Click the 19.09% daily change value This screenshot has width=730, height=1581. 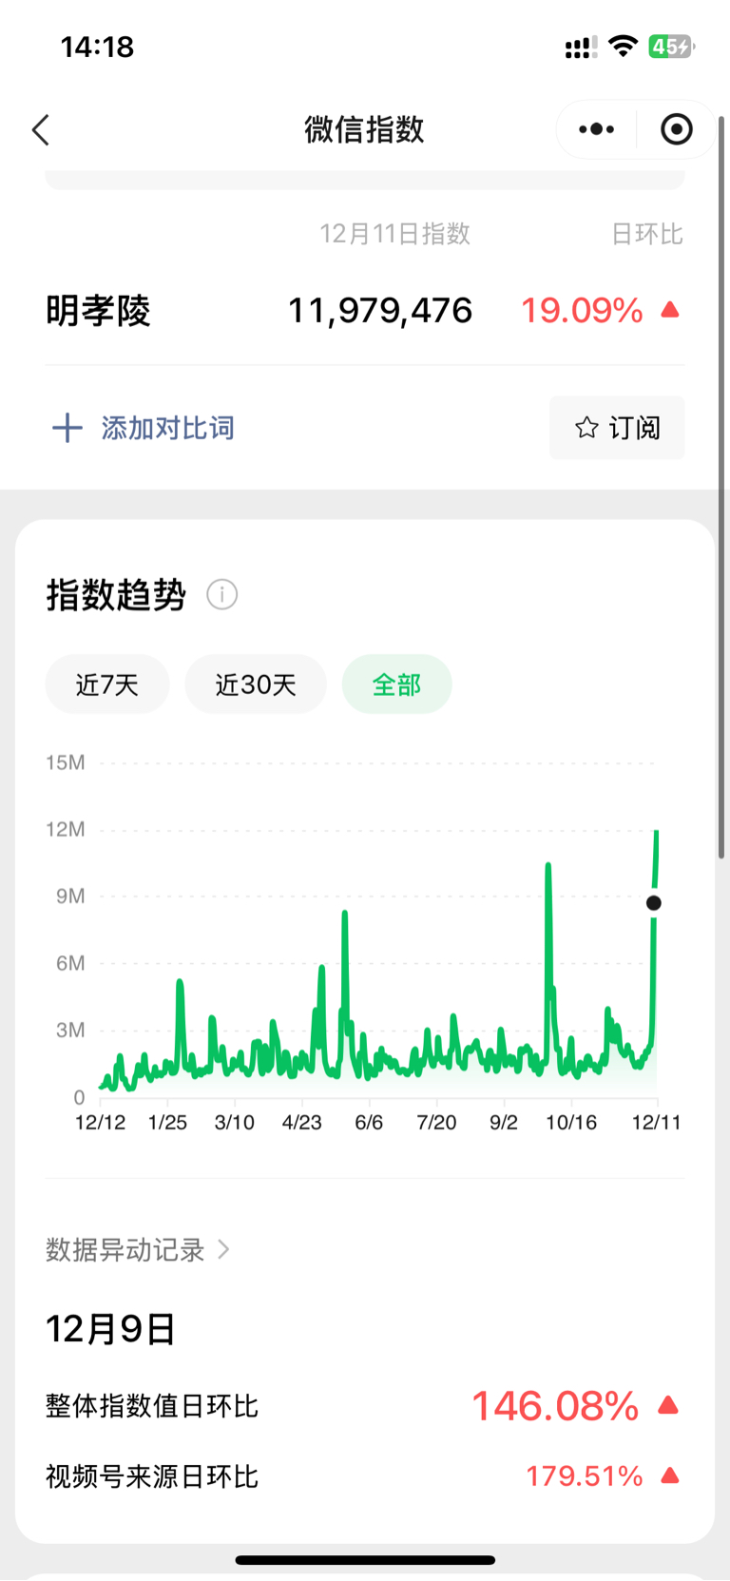tap(582, 311)
